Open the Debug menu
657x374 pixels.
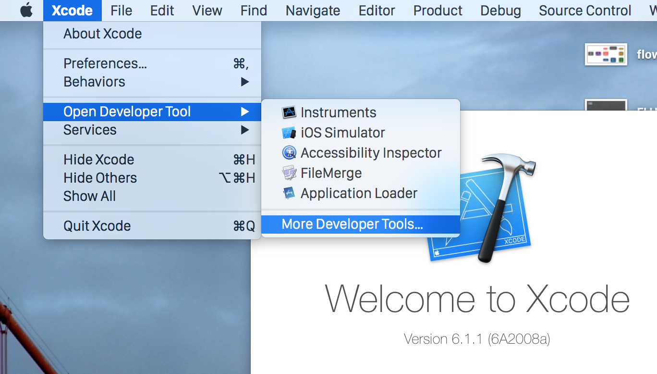pos(501,10)
